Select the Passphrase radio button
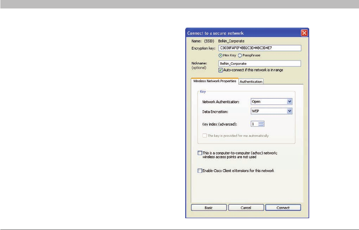This screenshot has height=230, width=359. pyautogui.click(x=240, y=55)
